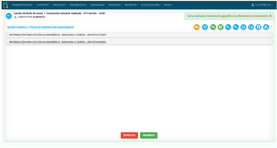Open the CATASTRO menu
The width and height of the screenshot is (277, 148).
(x=43, y=5)
